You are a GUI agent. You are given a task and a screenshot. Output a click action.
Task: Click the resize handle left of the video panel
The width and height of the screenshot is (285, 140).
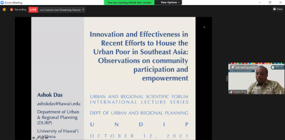pos(227,78)
